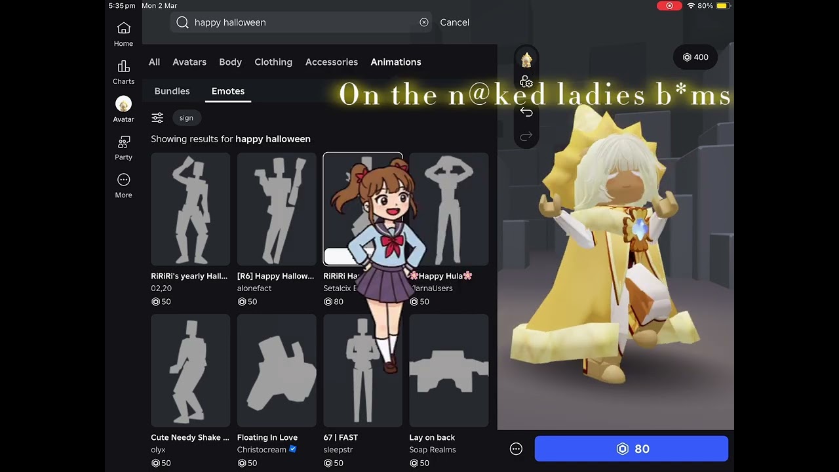The height and width of the screenshot is (472, 839).
Task: Open the 'Lay on back' title
Action: pos(432,437)
